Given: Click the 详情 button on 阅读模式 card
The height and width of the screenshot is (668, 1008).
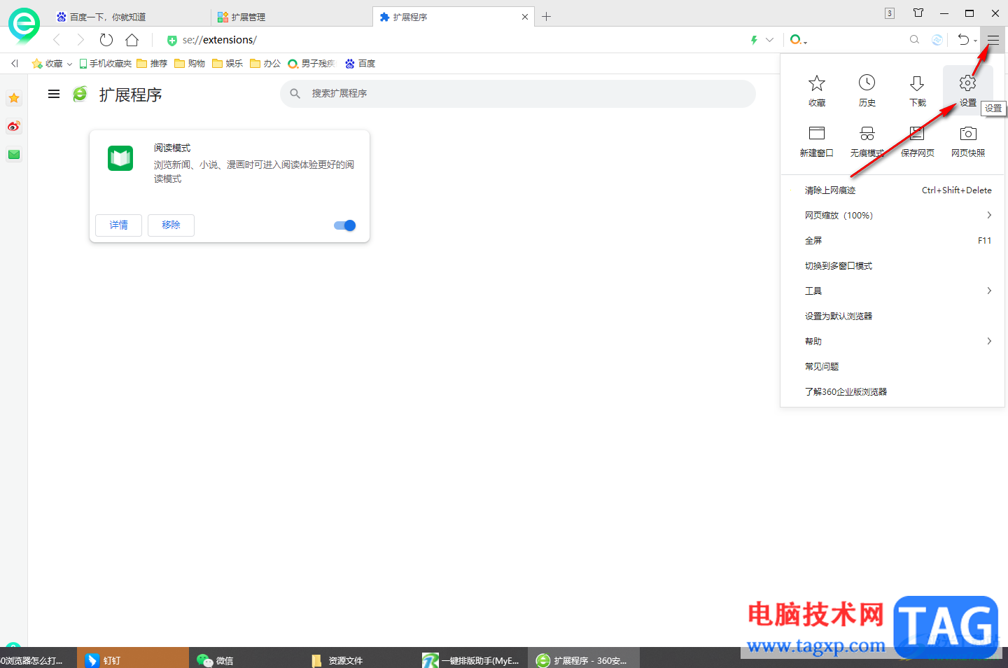Looking at the screenshot, I should pos(118,225).
